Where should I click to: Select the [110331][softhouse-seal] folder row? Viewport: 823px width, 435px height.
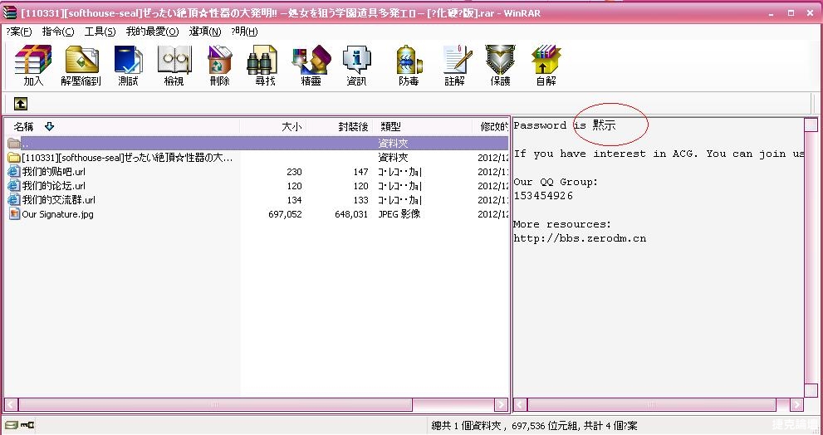(257, 158)
